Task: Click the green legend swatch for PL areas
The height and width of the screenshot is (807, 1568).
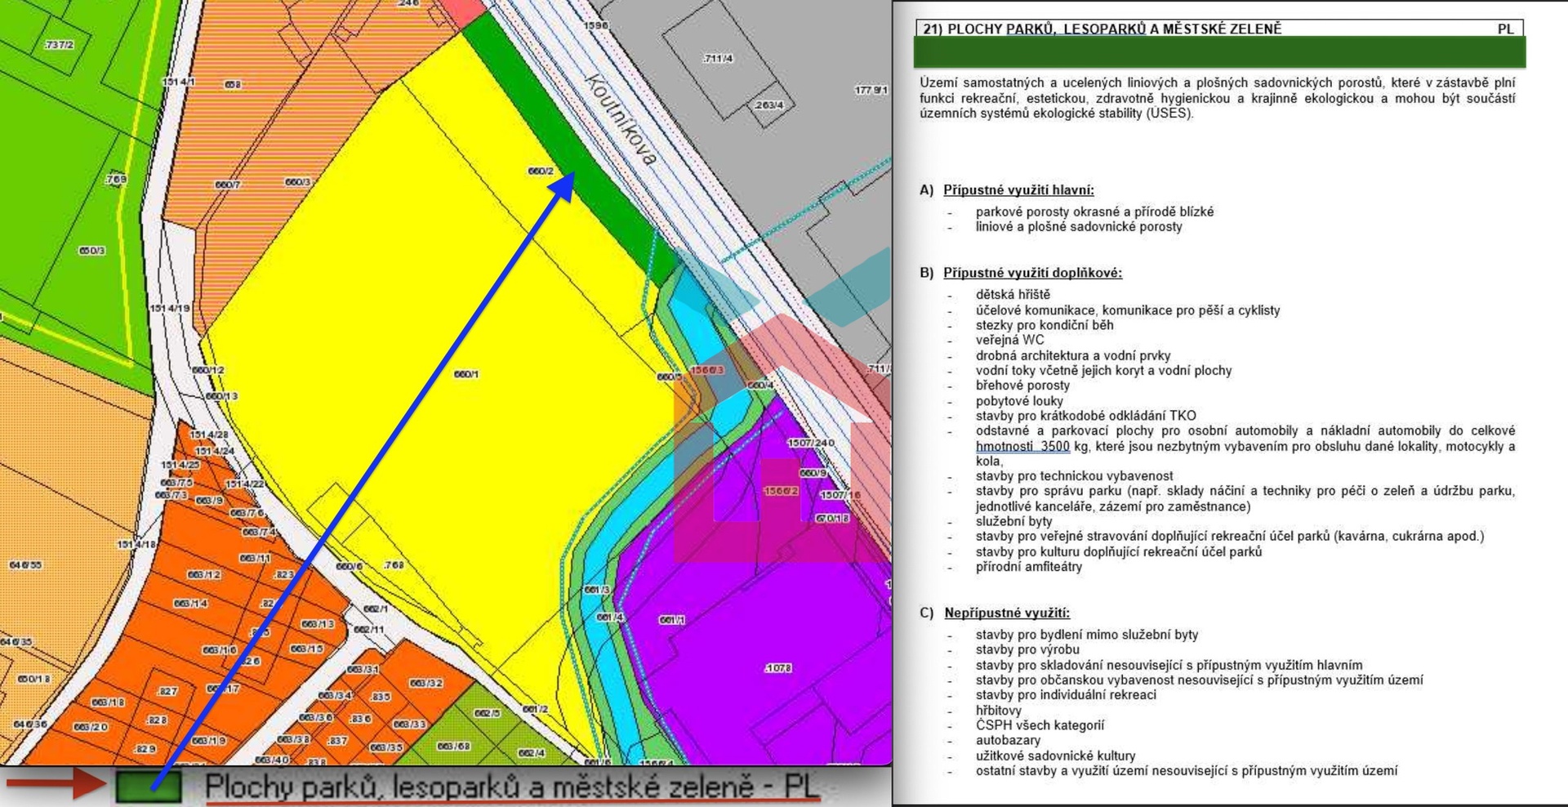Action: point(148,787)
